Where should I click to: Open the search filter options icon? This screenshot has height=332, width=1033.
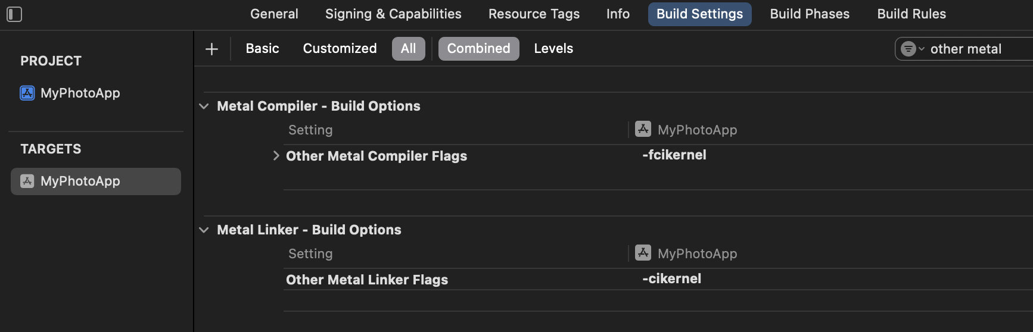(x=912, y=49)
